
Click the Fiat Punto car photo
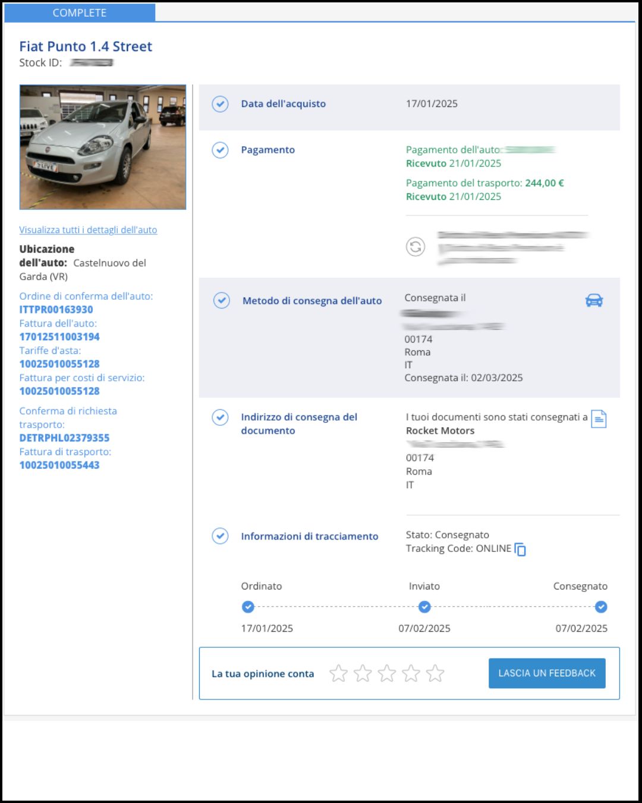pos(103,147)
